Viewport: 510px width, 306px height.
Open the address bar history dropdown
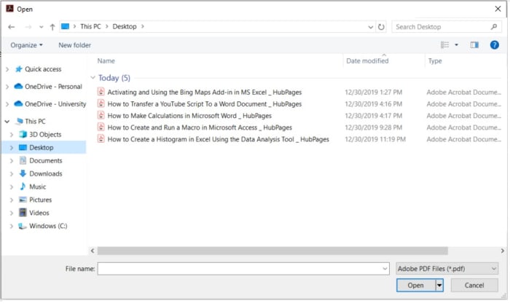370,27
